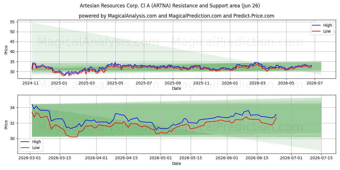The width and height of the screenshot is (340, 170).
Task: Click the lower chart 'Price' axis label
Action: tap(6, 125)
